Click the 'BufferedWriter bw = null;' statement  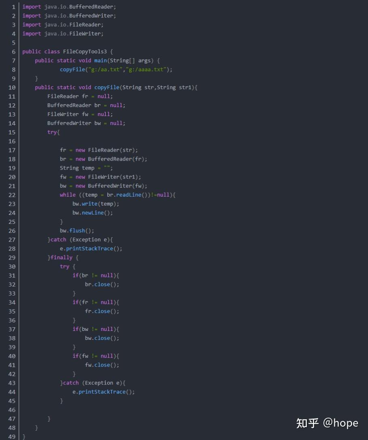point(86,123)
